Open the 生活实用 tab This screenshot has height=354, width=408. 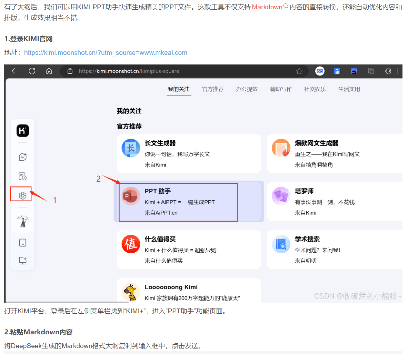349,89
